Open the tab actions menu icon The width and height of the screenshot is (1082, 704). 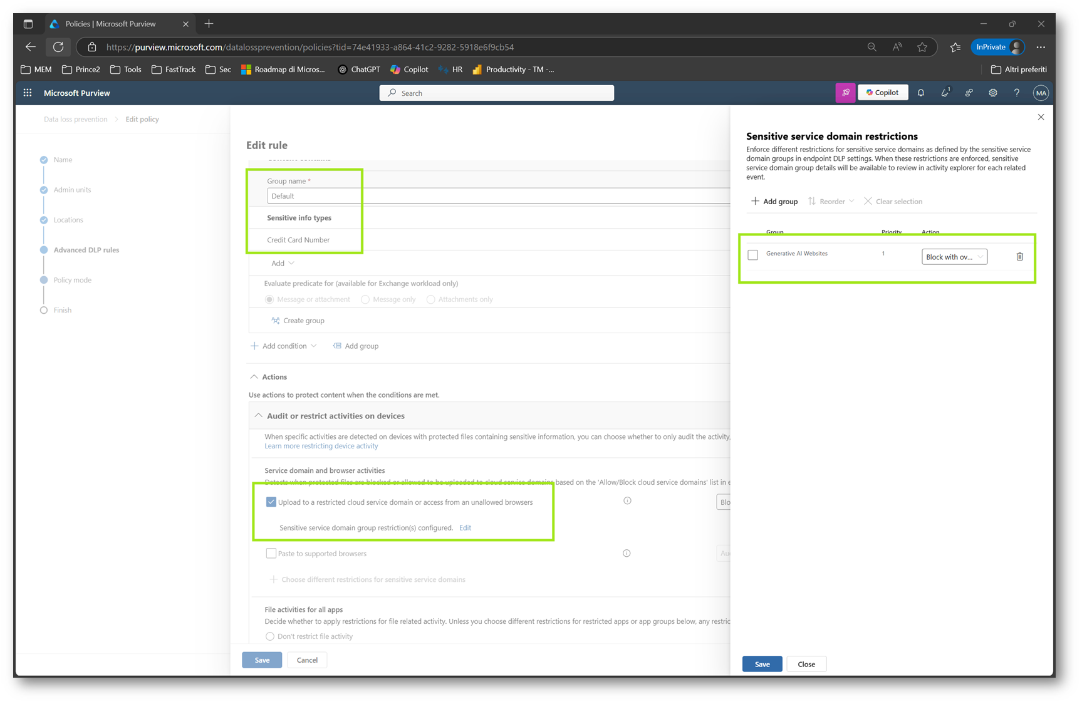pos(28,24)
